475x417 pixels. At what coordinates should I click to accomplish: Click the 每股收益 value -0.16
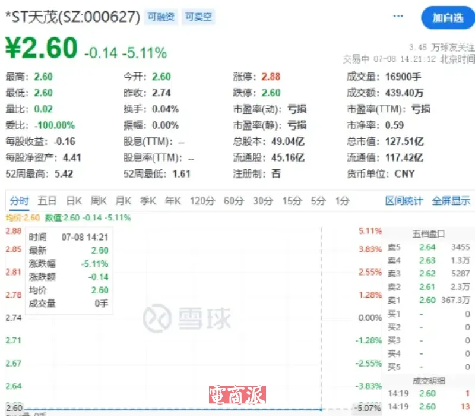point(65,141)
